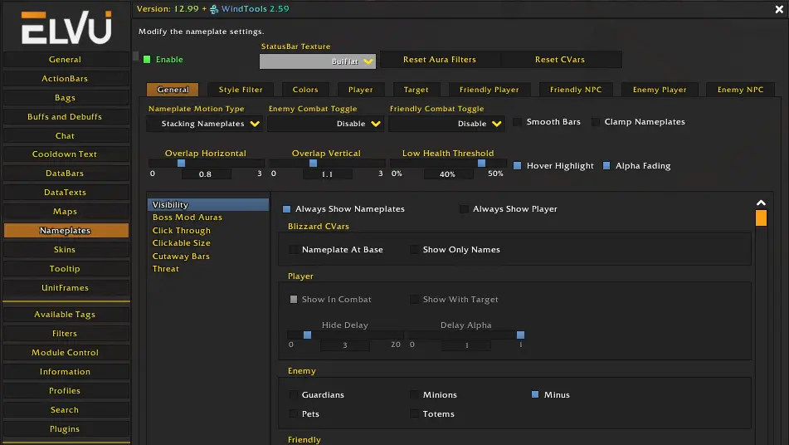Click Reset CVars button

[x=560, y=60]
